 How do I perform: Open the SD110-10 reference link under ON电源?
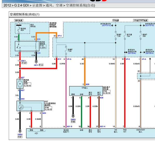(106, 26)
